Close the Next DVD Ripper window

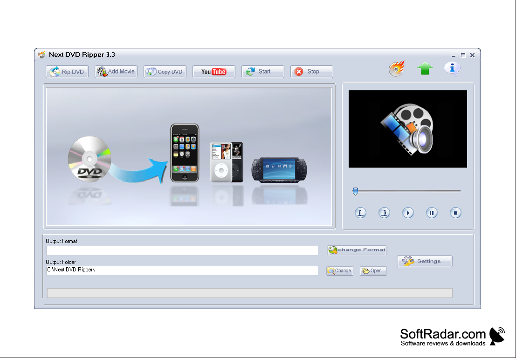click(x=472, y=55)
